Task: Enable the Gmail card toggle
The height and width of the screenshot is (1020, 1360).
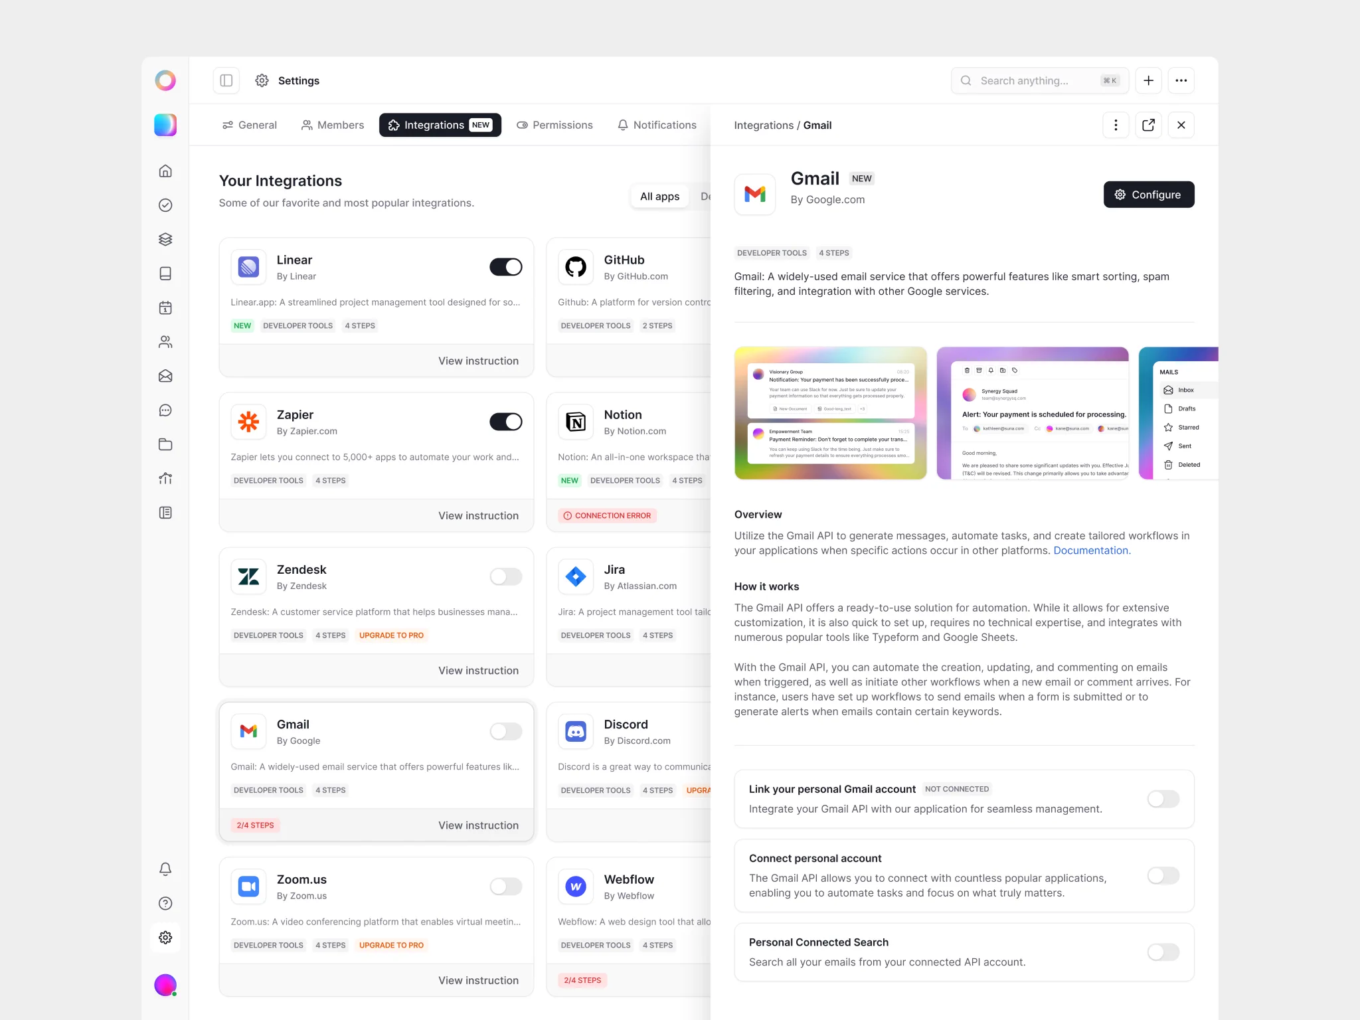Action: [506, 732]
